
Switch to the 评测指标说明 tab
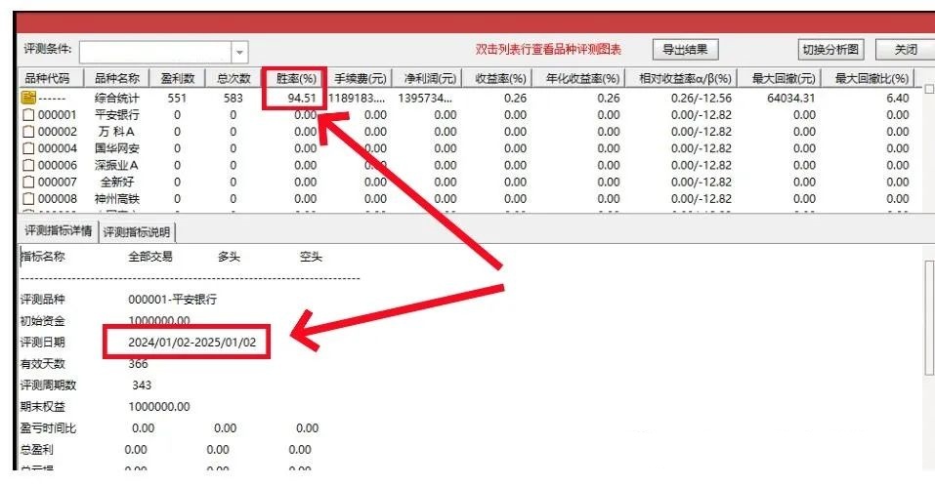click(138, 232)
